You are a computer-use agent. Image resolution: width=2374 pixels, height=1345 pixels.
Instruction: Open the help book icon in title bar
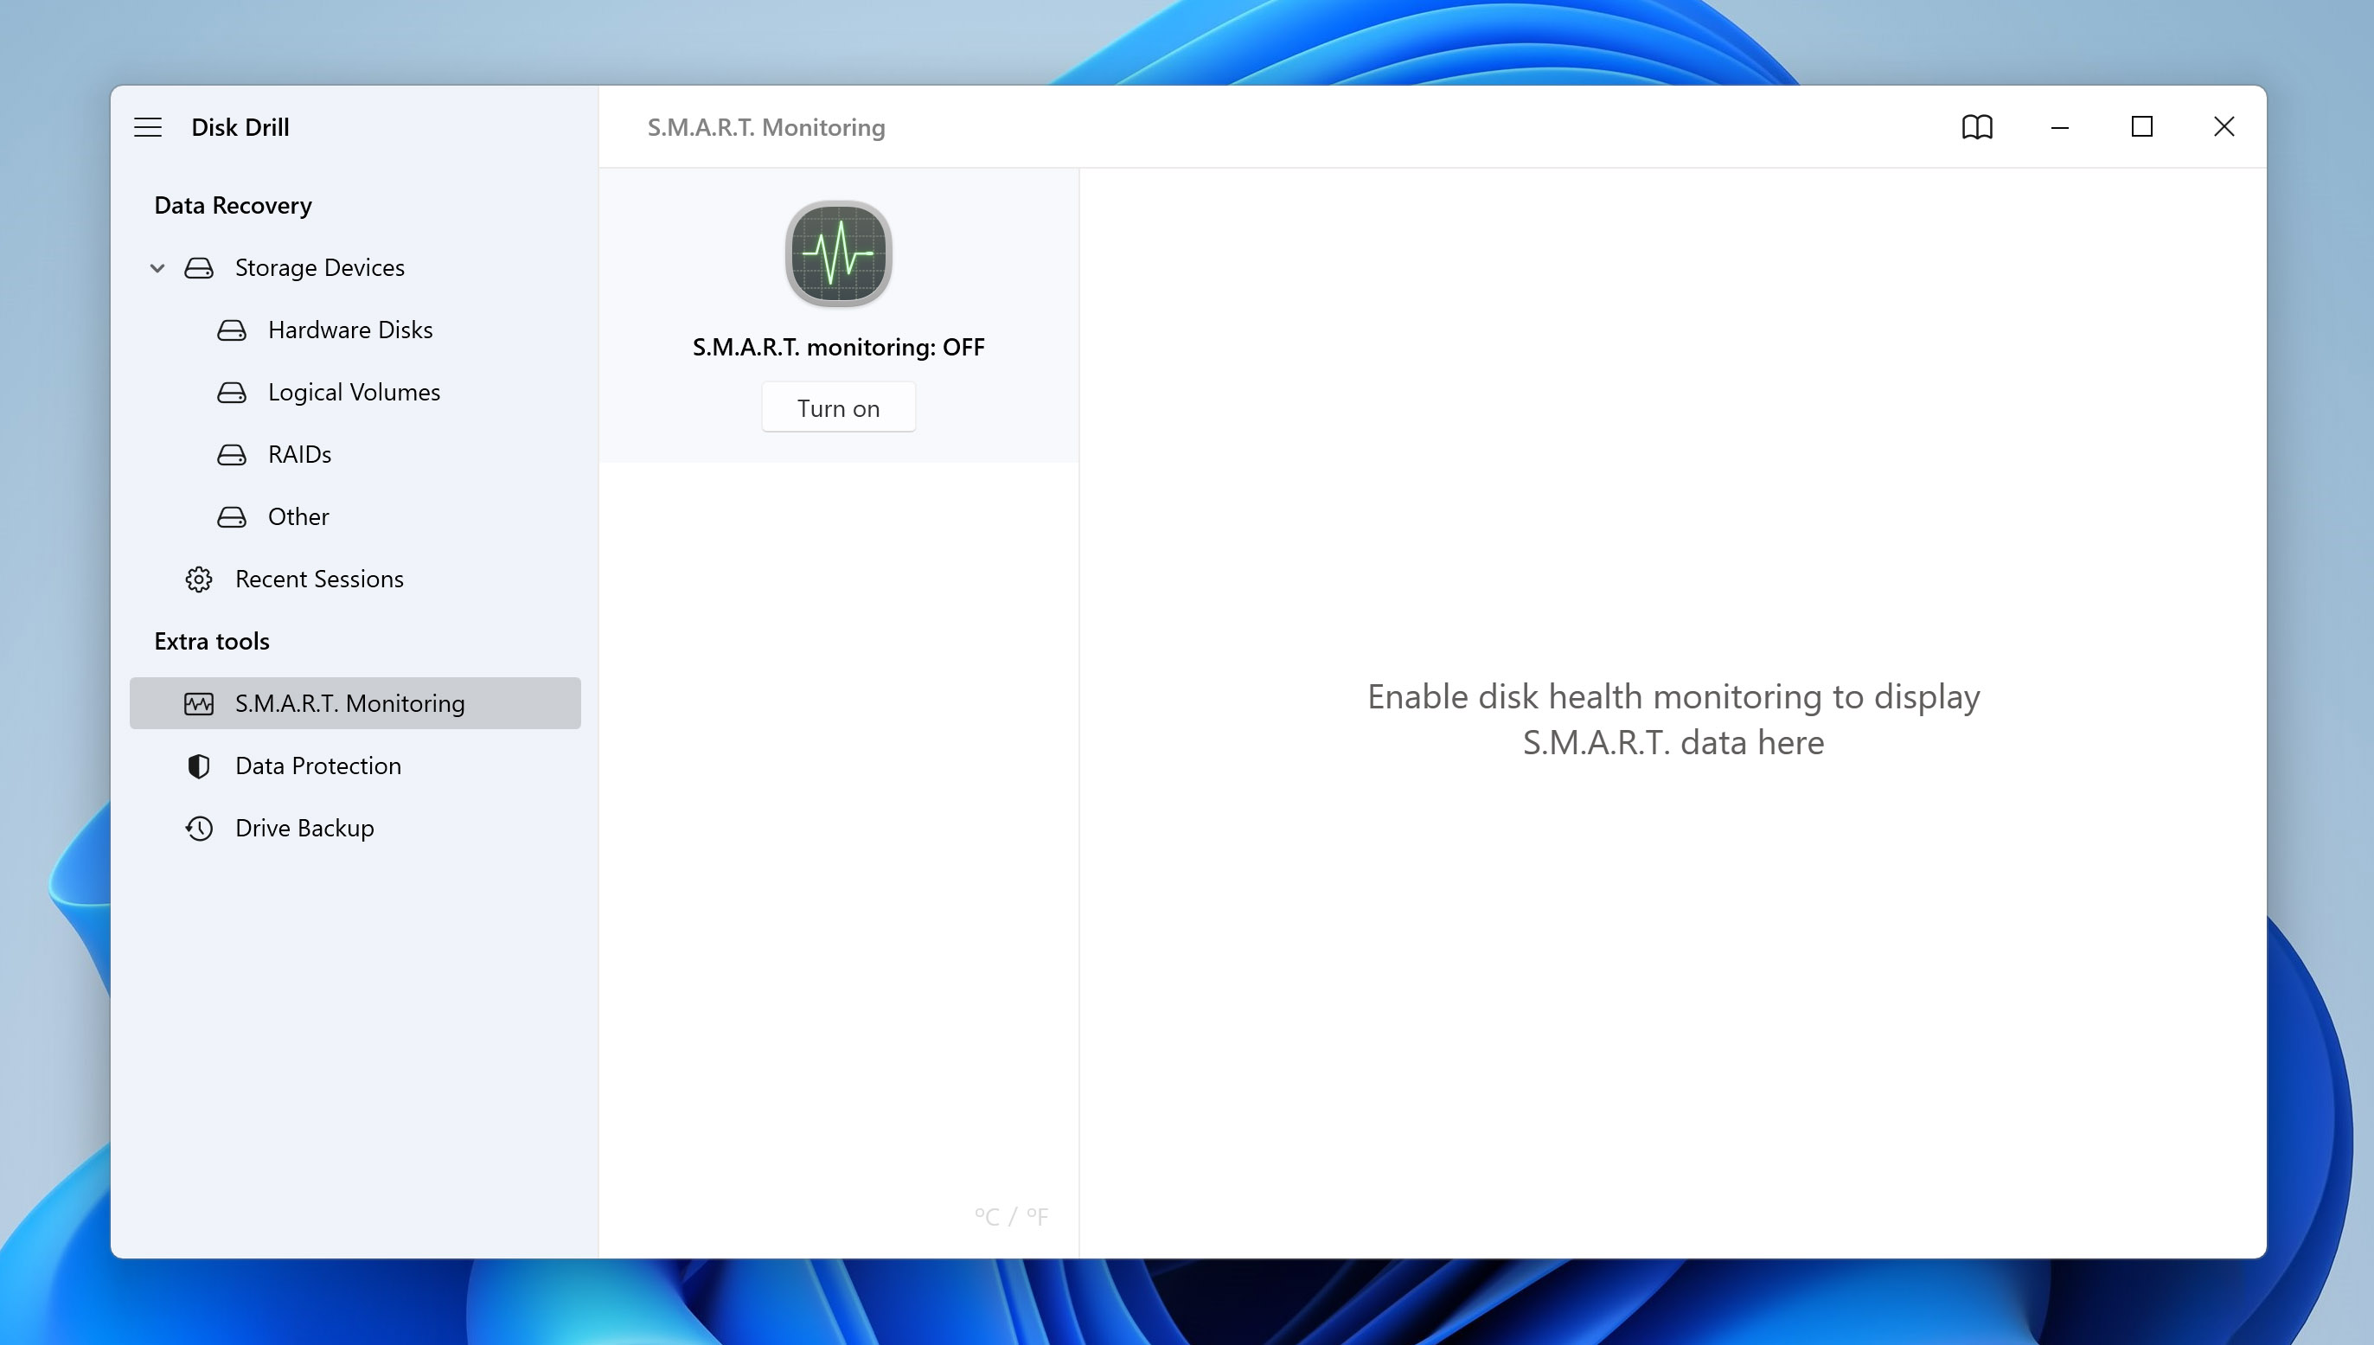click(1977, 126)
